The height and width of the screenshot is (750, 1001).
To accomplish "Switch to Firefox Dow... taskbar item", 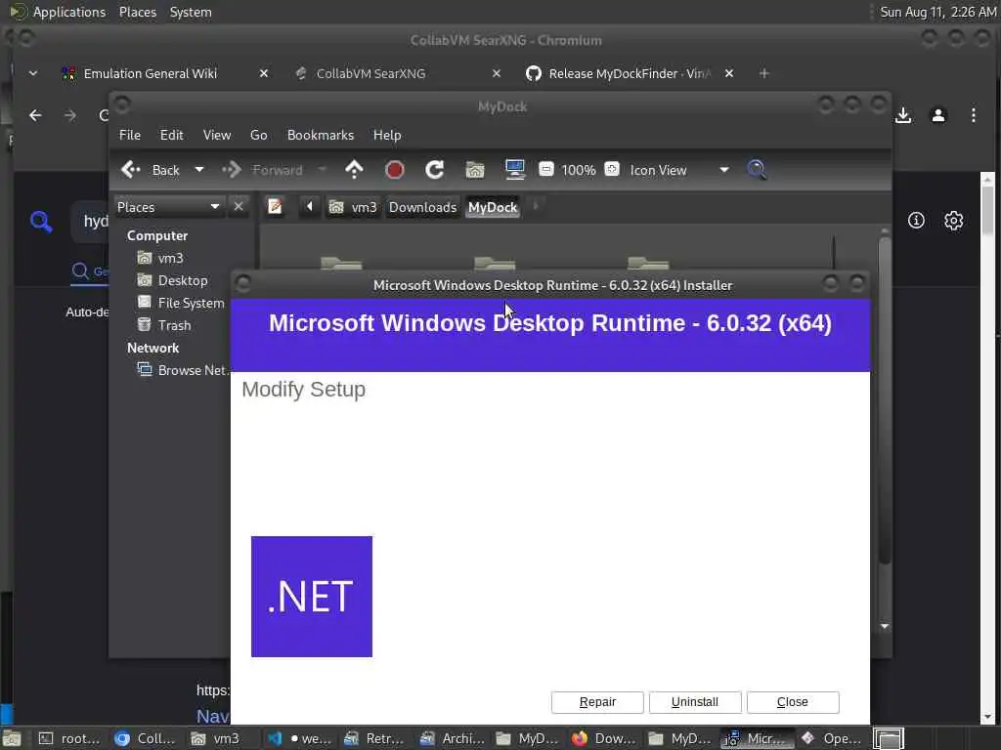I will [x=603, y=738].
